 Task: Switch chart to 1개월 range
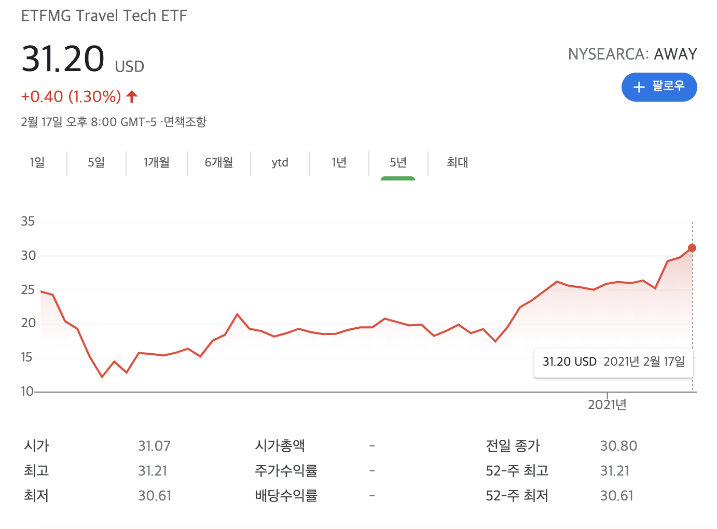(x=157, y=163)
